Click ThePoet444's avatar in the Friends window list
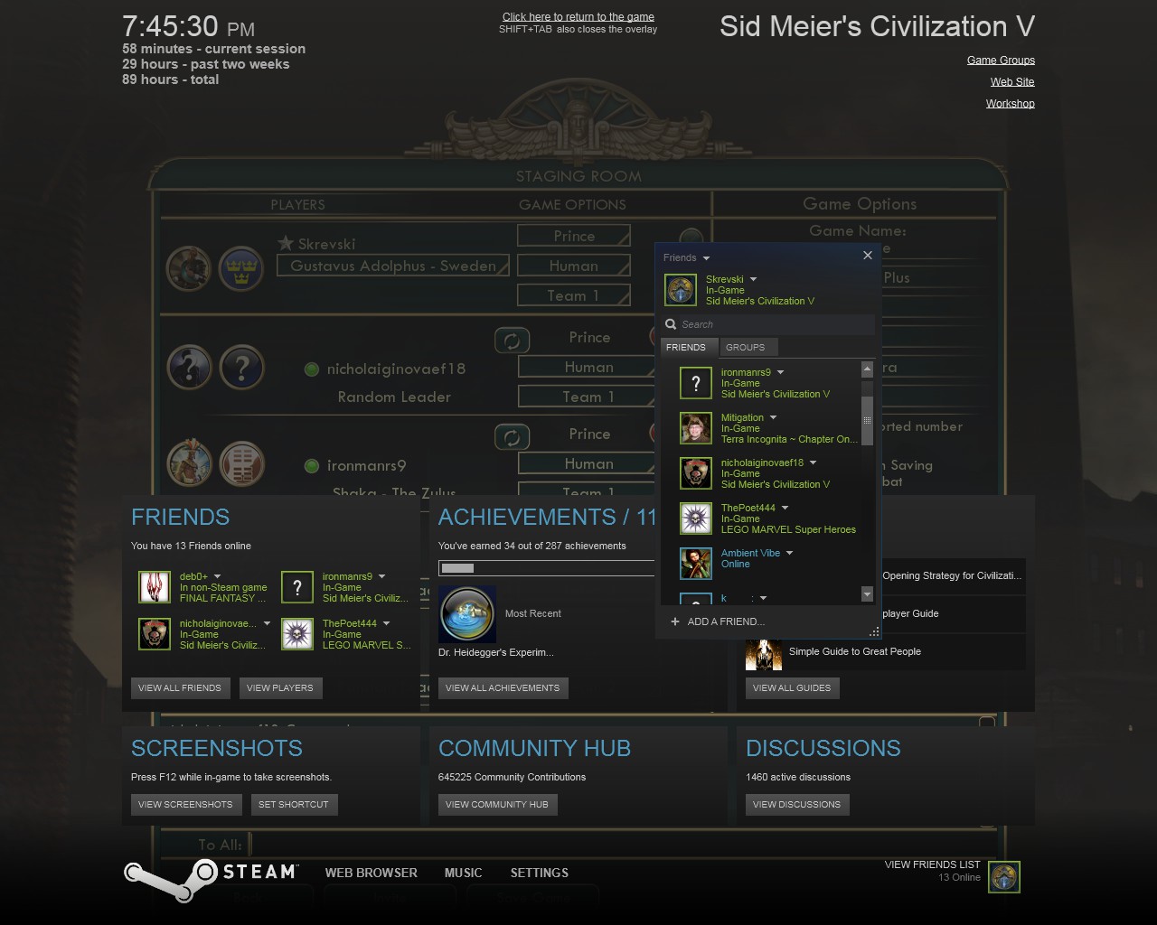This screenshot has width=1157, height=925. click(695, 519)
